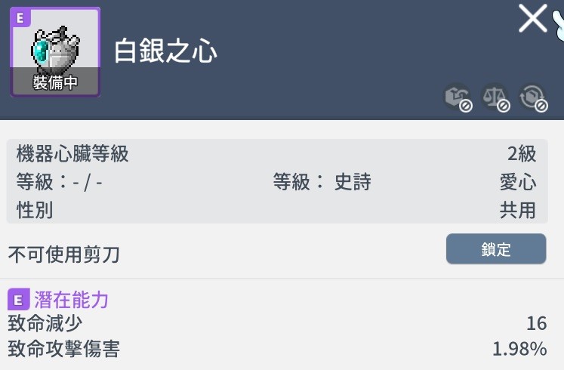Click the 2級 level value

[x=522, y=155]
